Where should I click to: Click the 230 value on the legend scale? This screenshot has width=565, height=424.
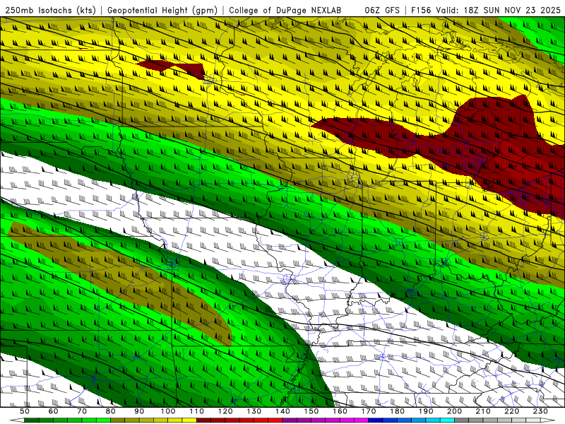point(541,411)
